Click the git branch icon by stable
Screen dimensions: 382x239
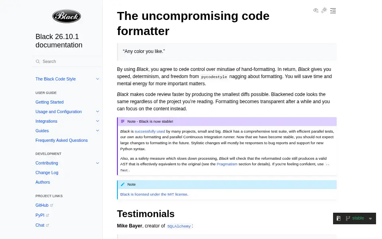click(x=348, y=218)
